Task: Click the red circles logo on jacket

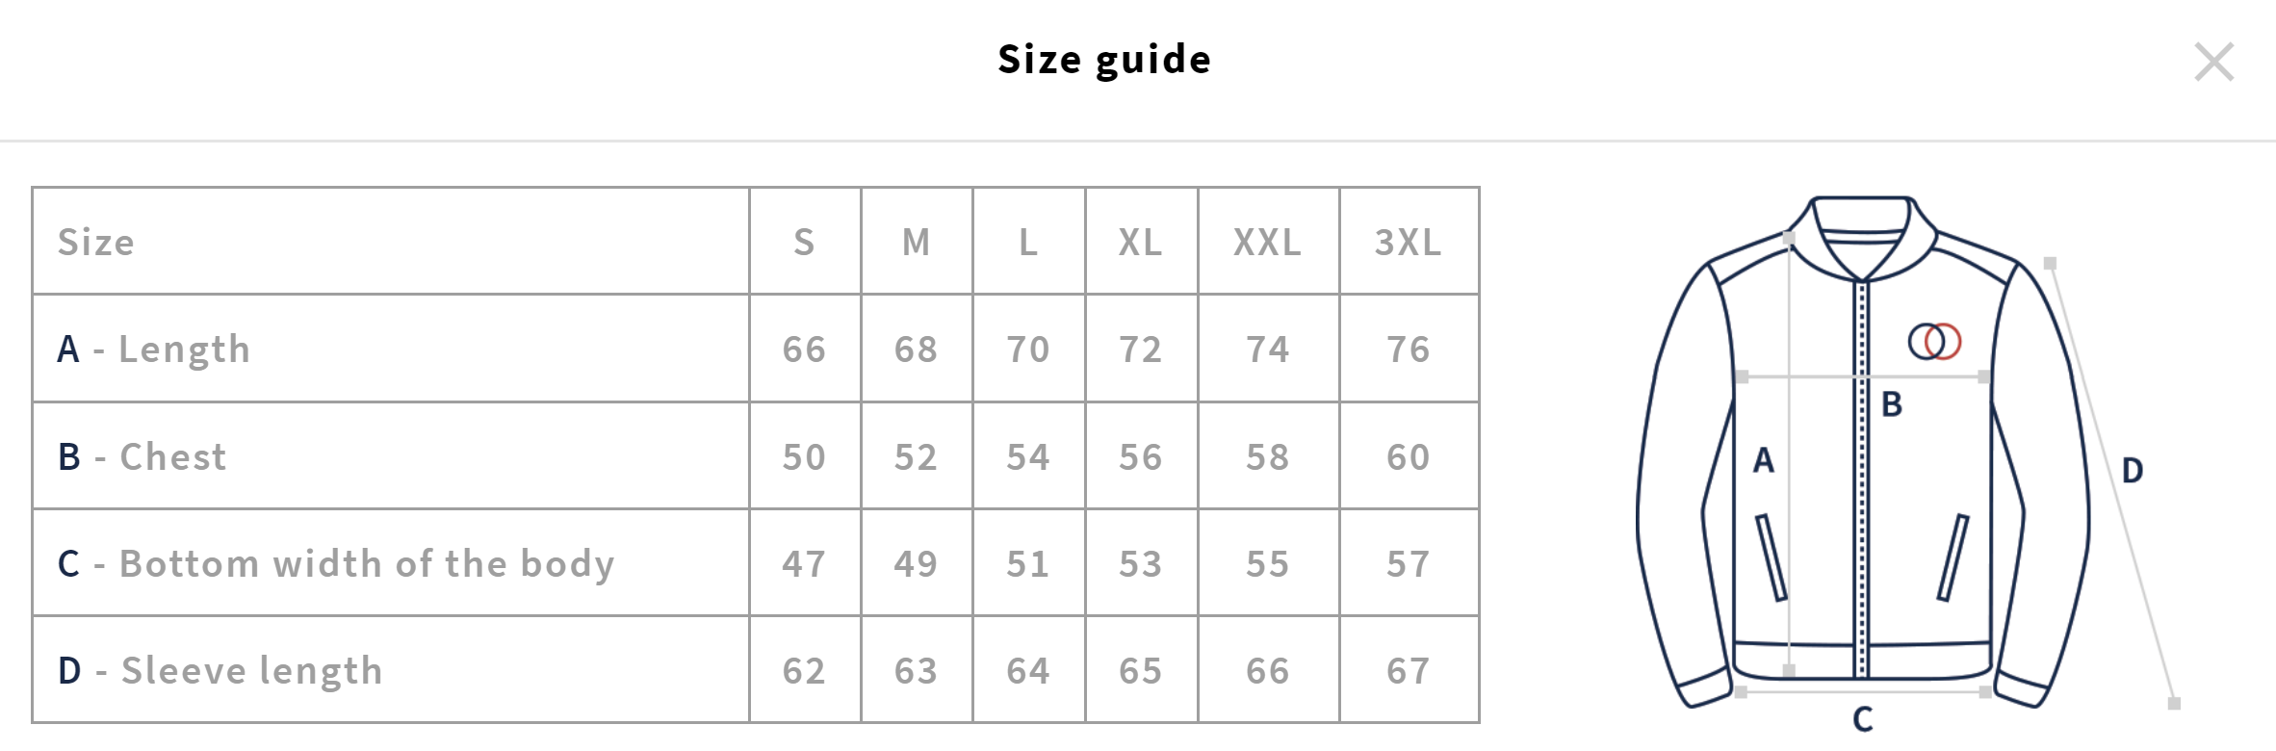Action: coord(1935,341)
